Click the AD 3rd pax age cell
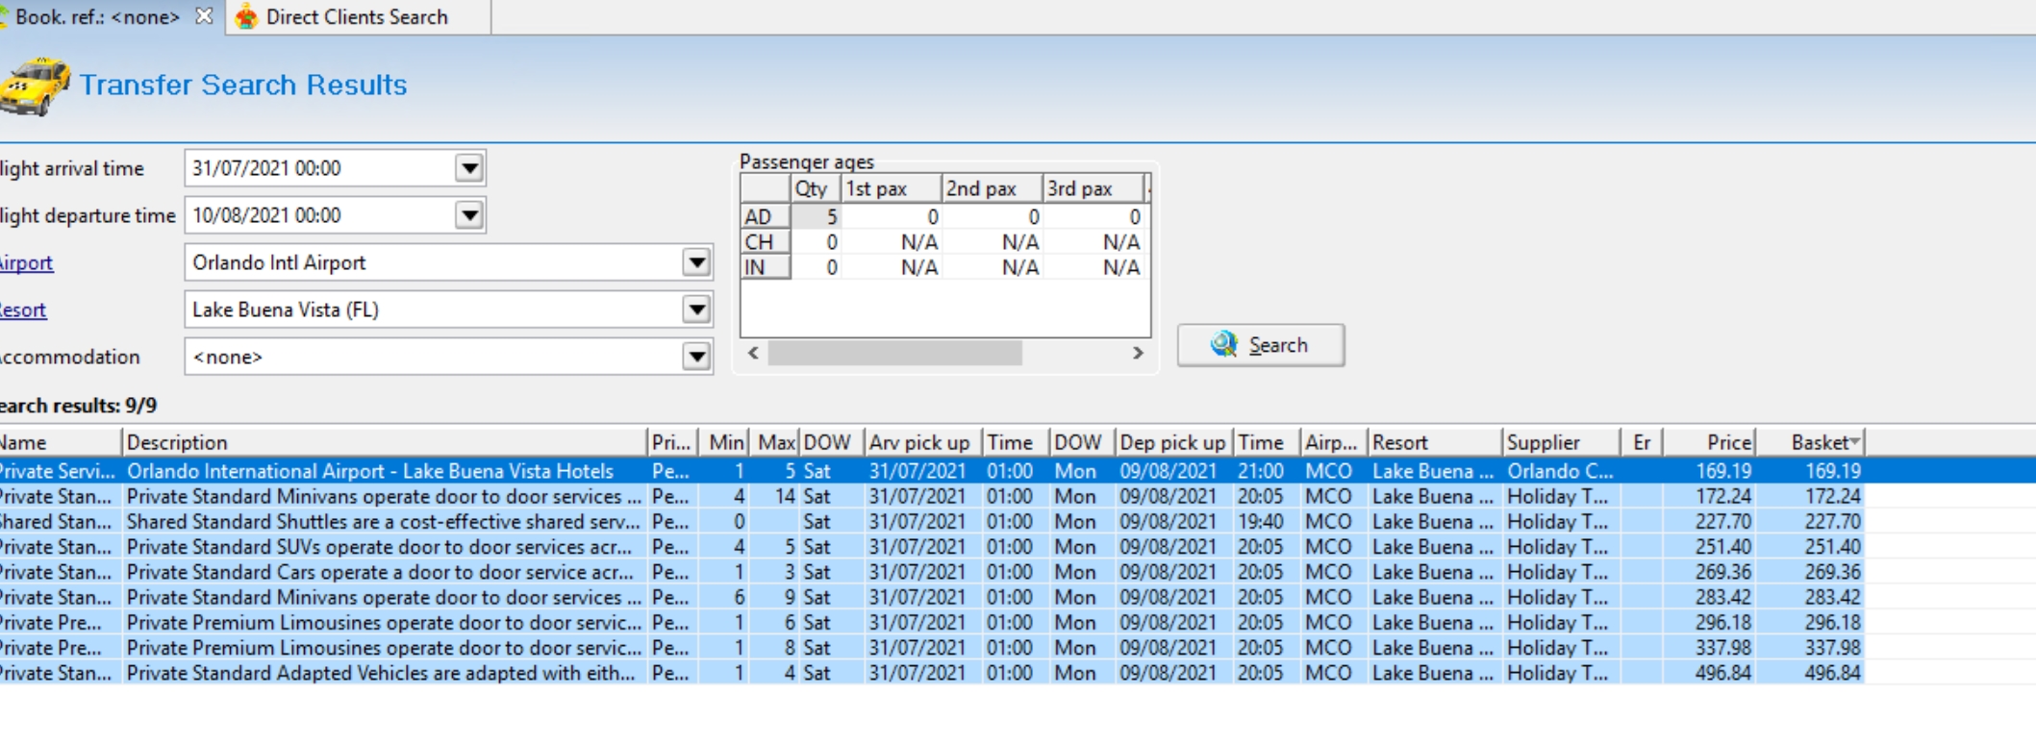The height and width of the screenshot is (743, 2036). coord(1094,216)
